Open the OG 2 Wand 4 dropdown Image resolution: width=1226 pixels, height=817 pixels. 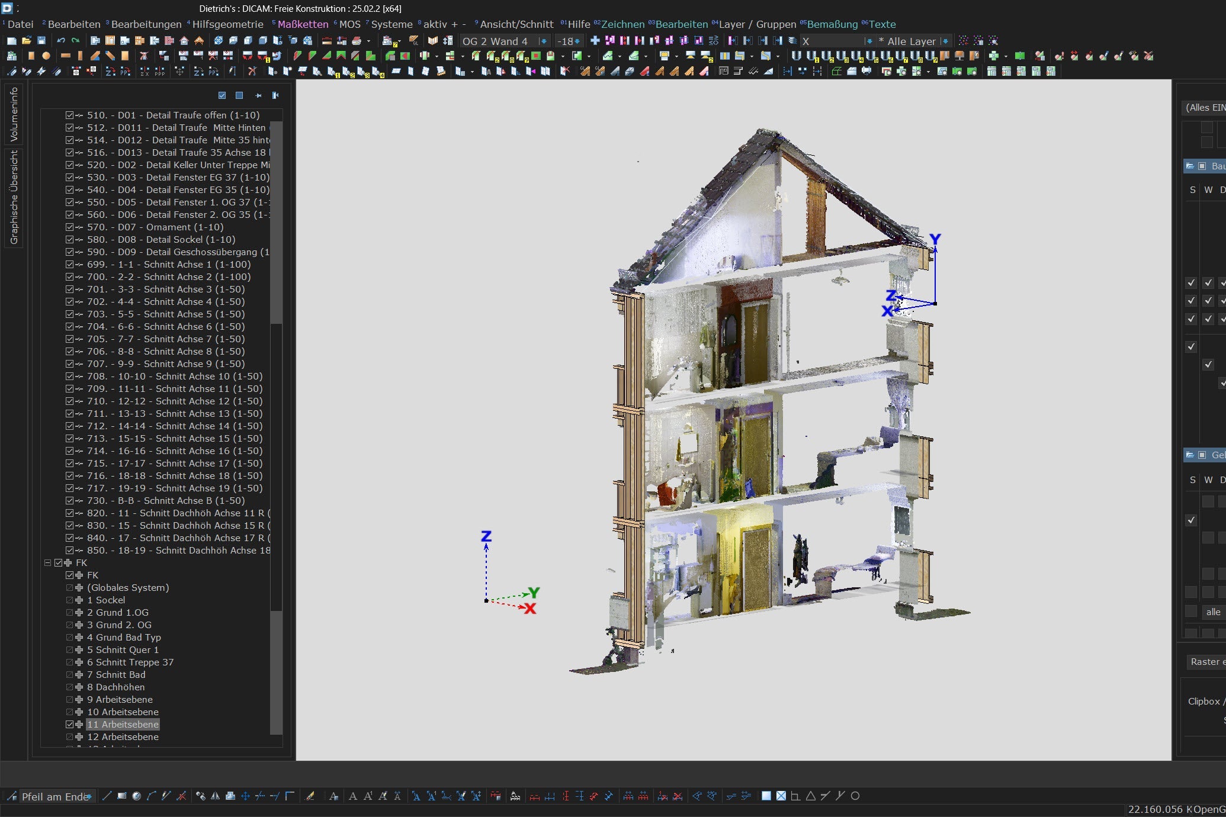tap(543, 41)
